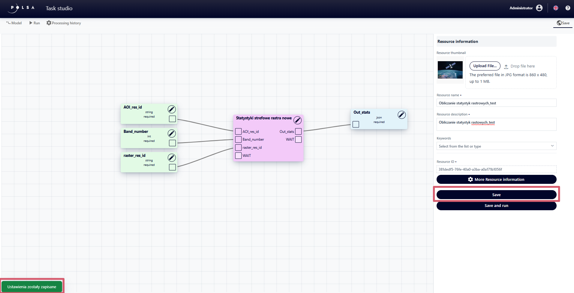Toggle the Band_number input port square
This screenshot has height=293, width=574.
point(238,139)
